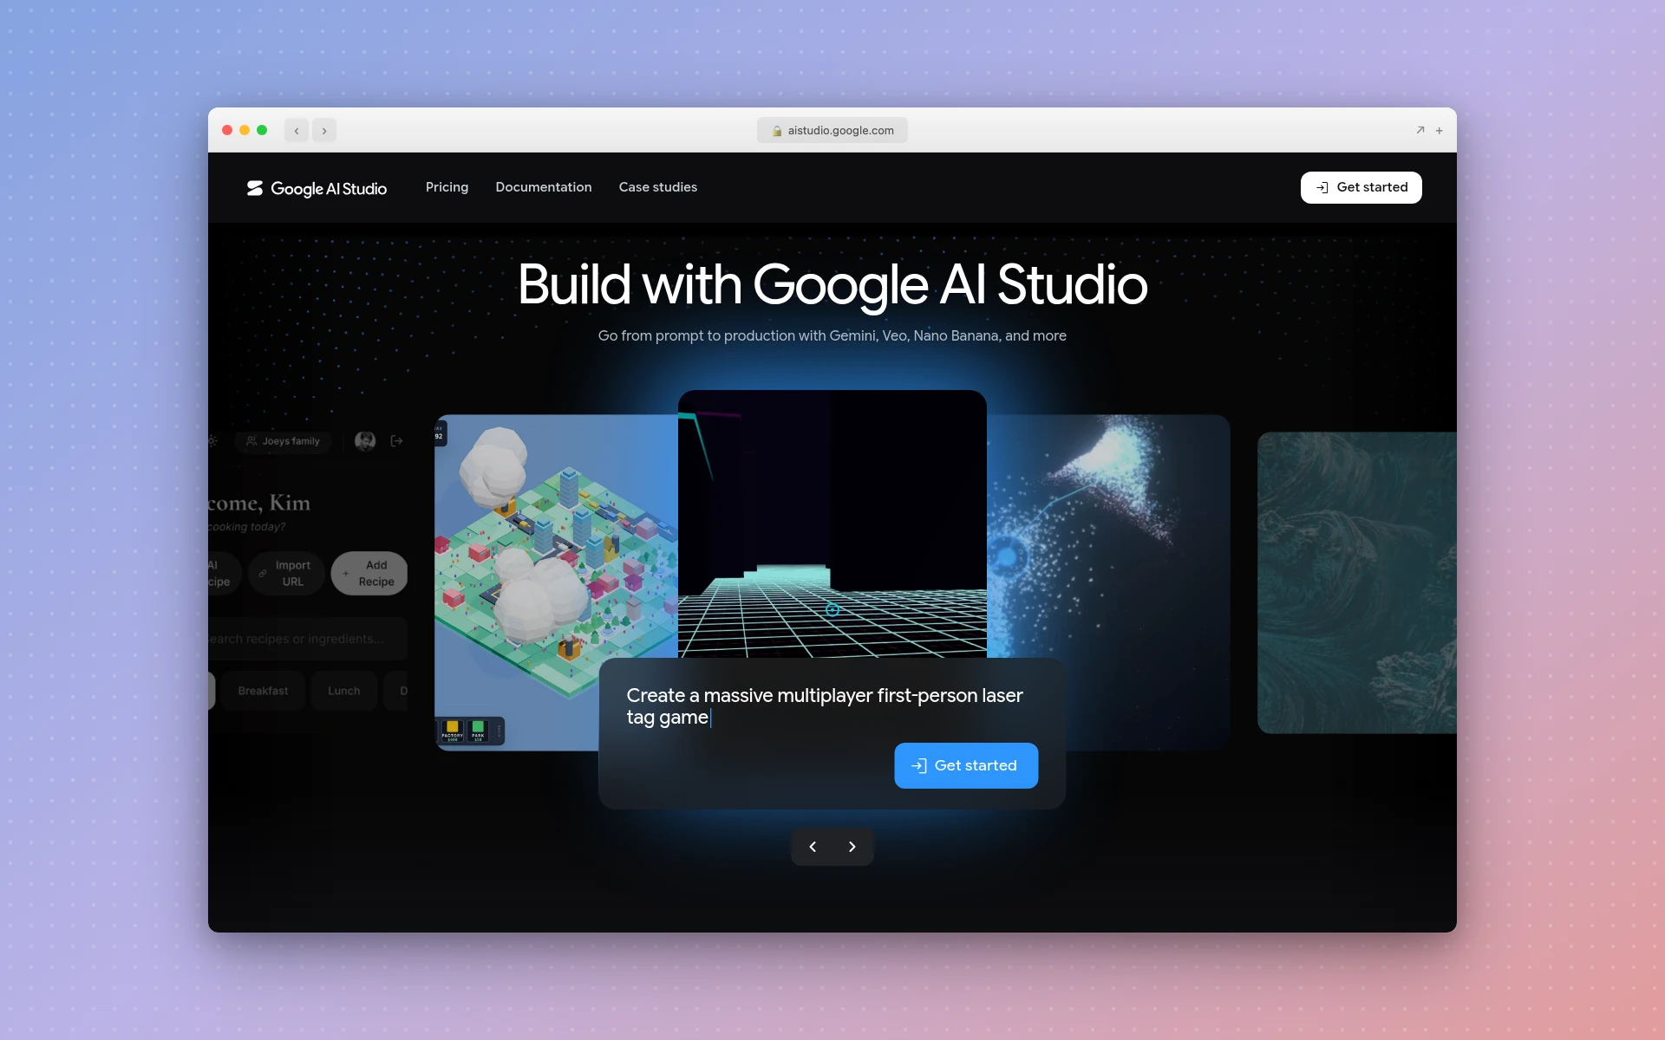This screenshot has width=1665, height=1040.
Task: Click the green Park build icon
Action: [x=478, y=731]
